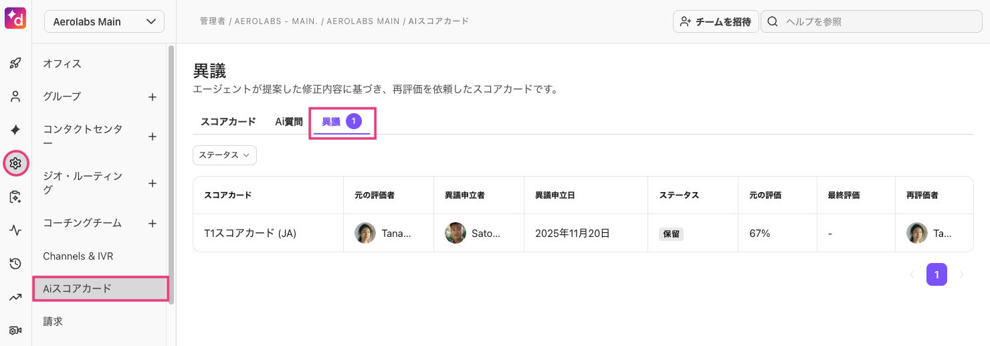Click the 最終評価 column header
The height and width of the screenshot is (346, 990).
coord(844,195)
